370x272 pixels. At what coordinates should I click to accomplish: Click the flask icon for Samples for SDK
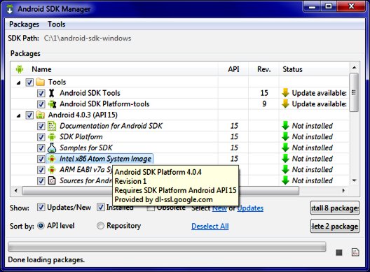[52, 148]
